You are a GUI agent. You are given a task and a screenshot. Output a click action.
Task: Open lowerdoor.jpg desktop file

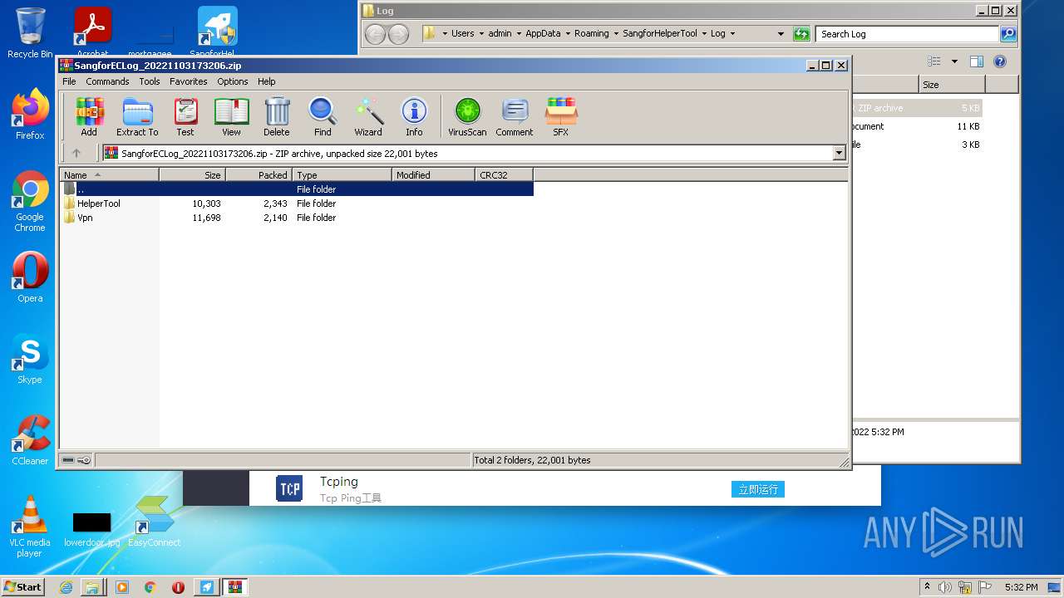click(x=91, y=530)
